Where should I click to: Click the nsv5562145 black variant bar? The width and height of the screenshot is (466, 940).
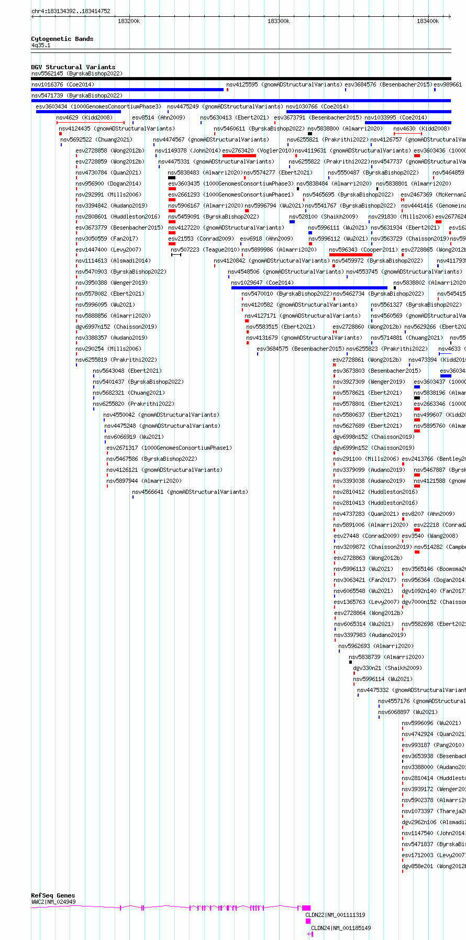[241, 79]
